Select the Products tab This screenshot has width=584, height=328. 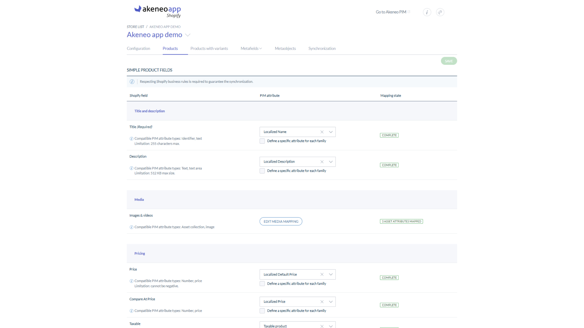pyautogui.click(x=170, y=48)
